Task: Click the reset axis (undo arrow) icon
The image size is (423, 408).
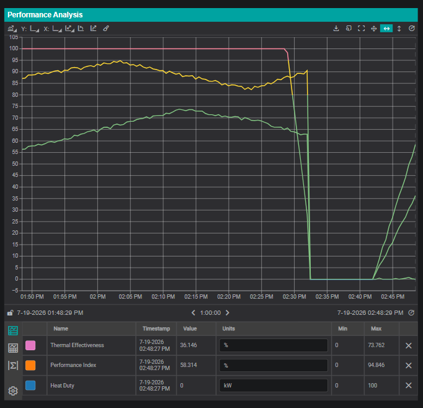Action: point(81,29)
